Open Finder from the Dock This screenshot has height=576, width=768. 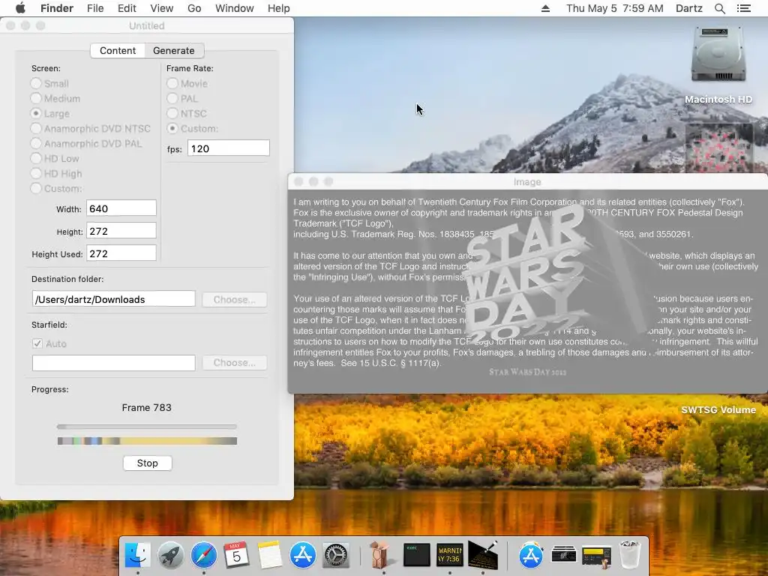138,555
